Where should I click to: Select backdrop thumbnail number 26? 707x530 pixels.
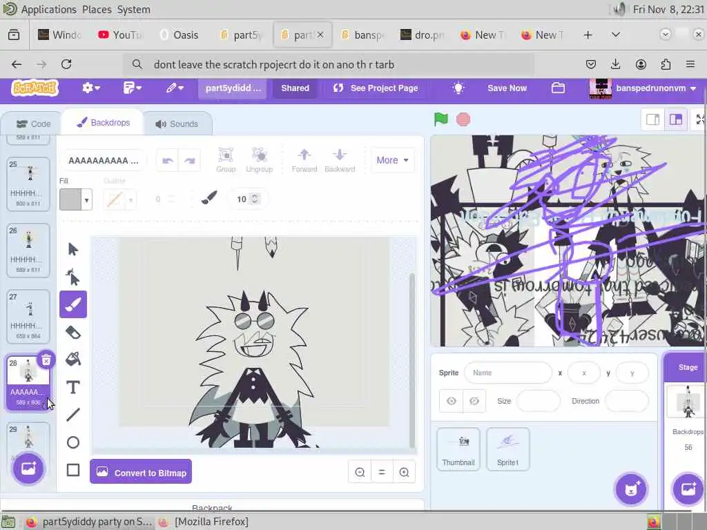coord(28,251)
